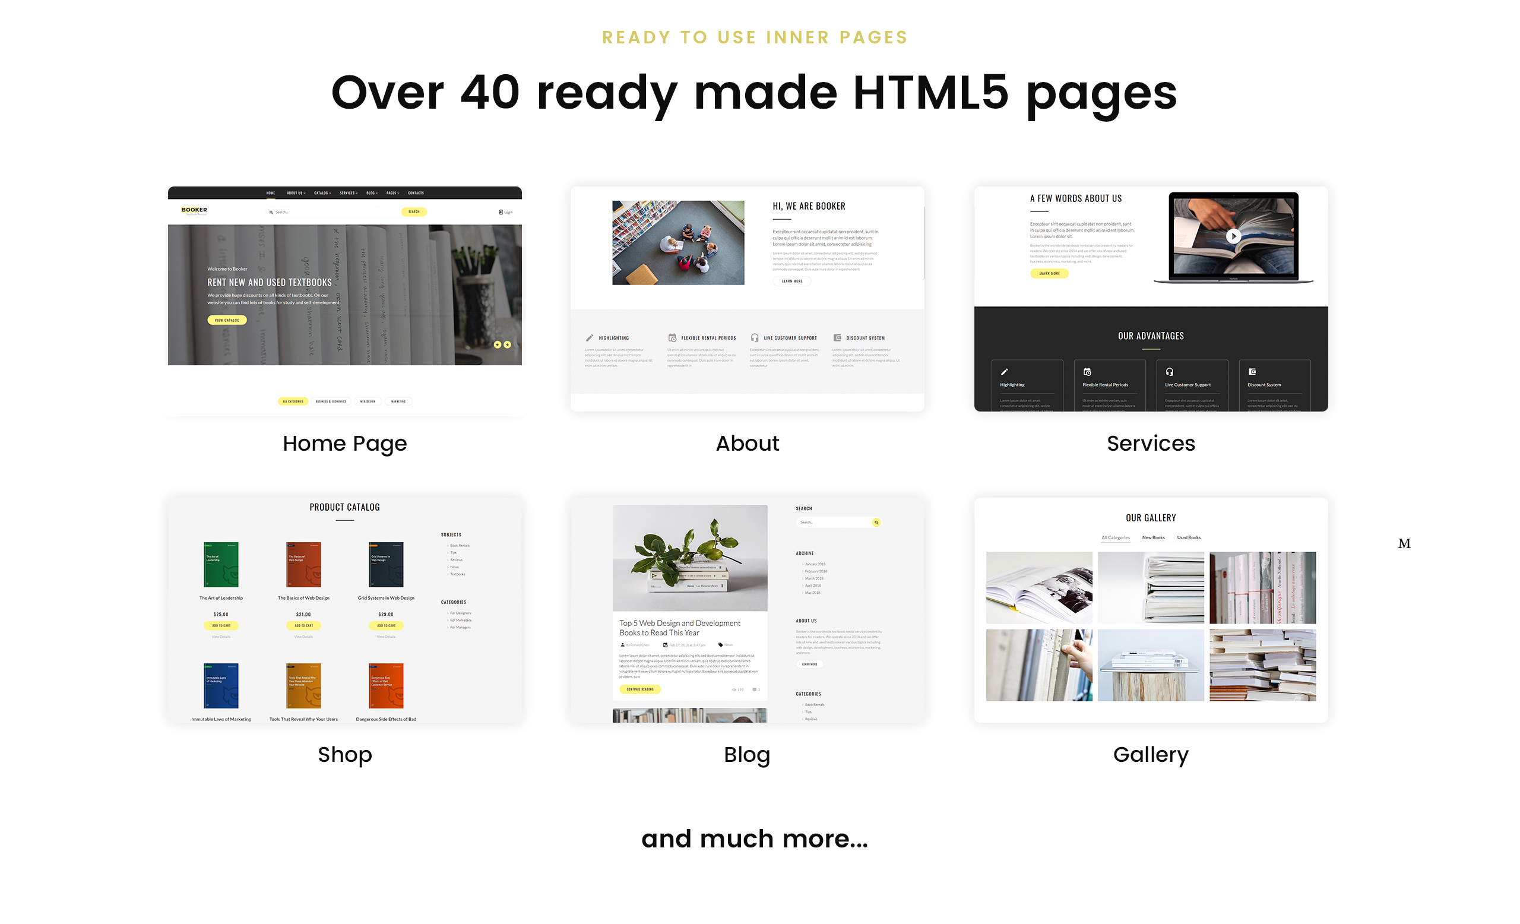Image resolution: width=1520 pixels, height=924 pixels.
Task: Click the open book gallery thumbnail
Action: coord(1039,588)
